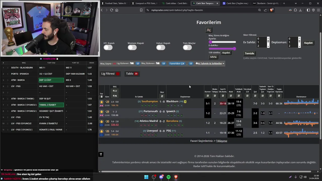This screenshot has height=181, width=322.
Task: Unfavorite Liverpool match star
Action: tap(101, 131)
